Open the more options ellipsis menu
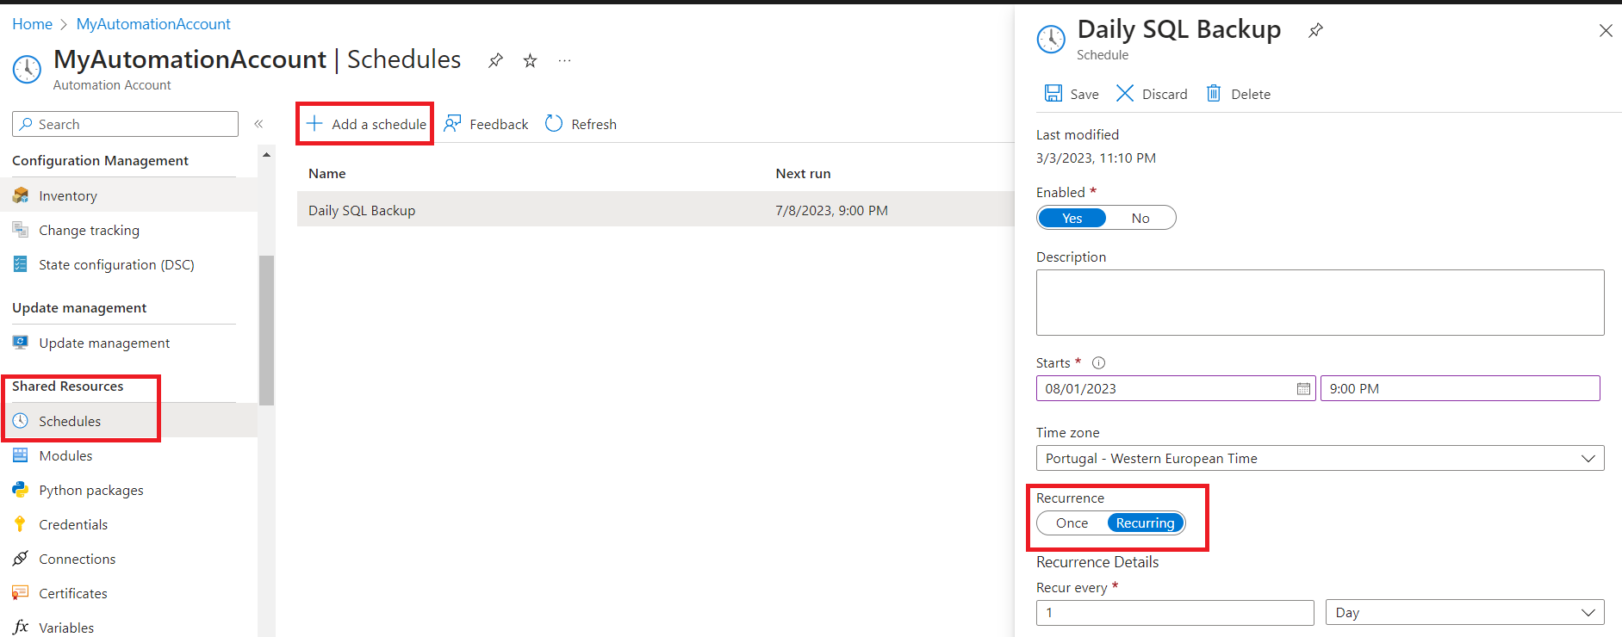 click(564, 60)
